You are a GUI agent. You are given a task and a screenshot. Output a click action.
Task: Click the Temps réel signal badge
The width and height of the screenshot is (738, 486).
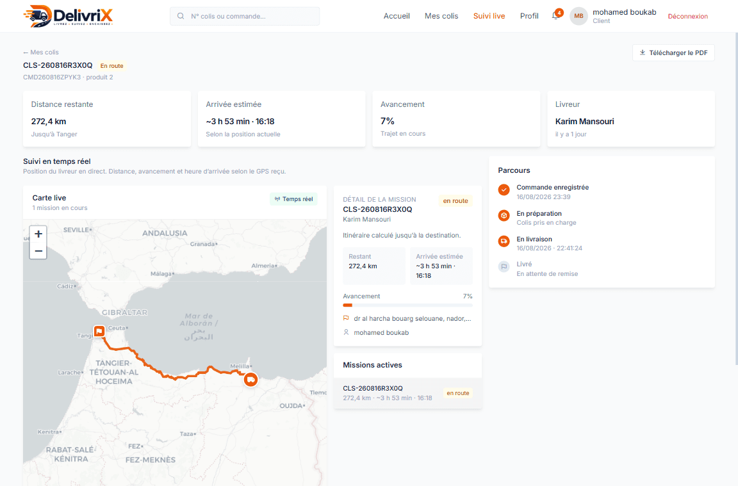tap(293, 199)
